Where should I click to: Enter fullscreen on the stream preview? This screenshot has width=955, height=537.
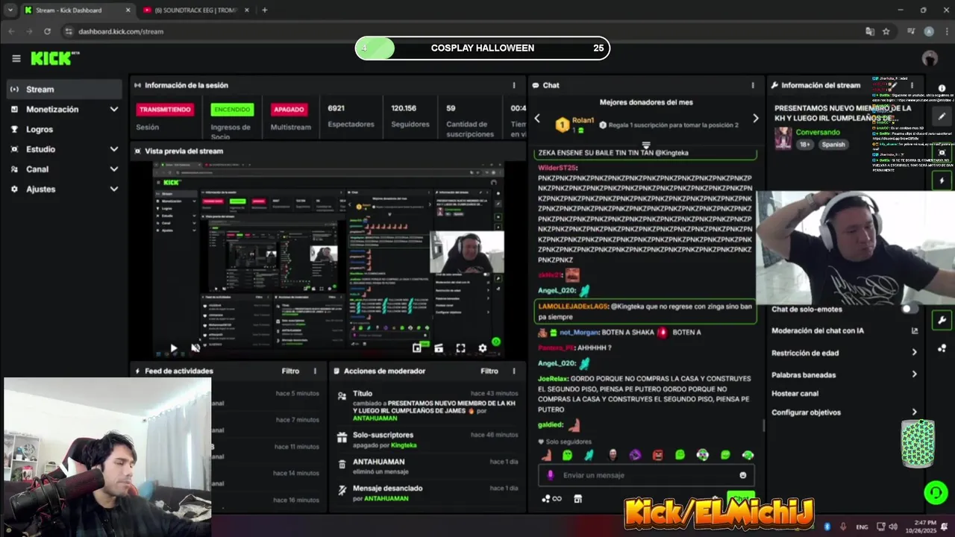click(460, 348)
